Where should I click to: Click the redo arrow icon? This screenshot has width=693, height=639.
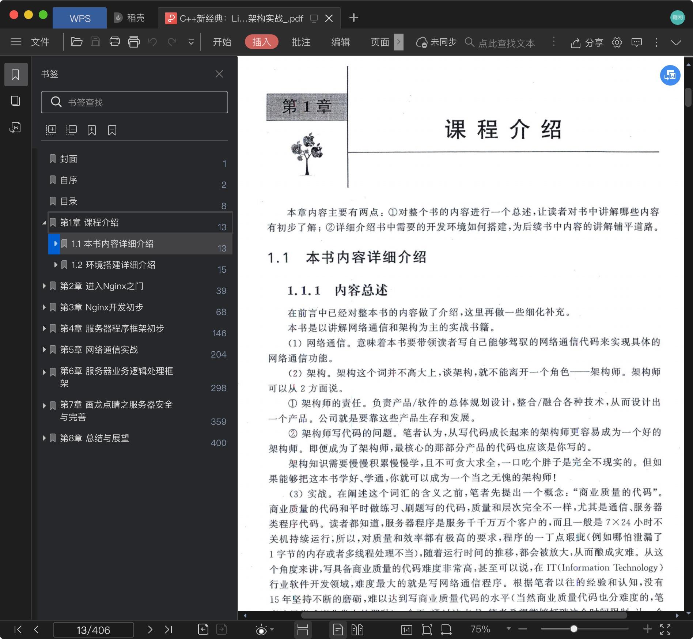[172, 42]
